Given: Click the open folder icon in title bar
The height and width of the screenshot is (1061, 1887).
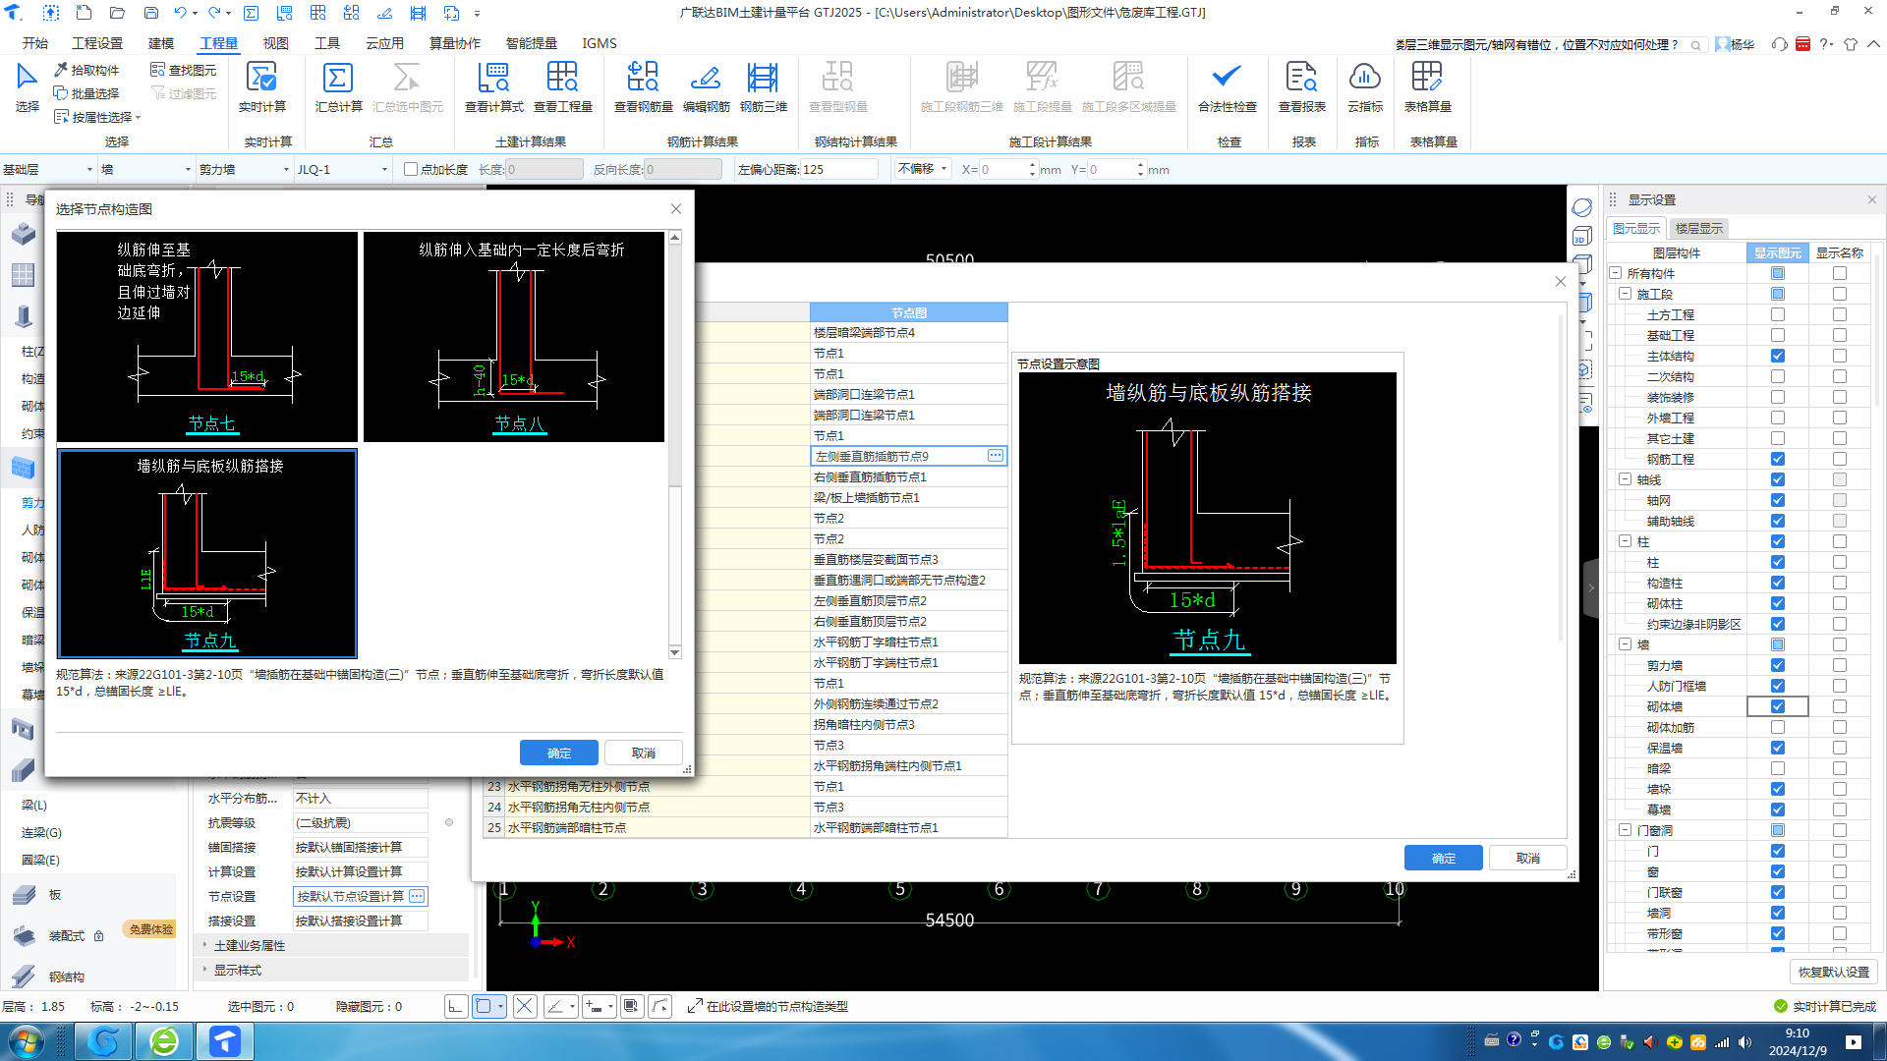Looking at the screenshot, I should 117,13.
